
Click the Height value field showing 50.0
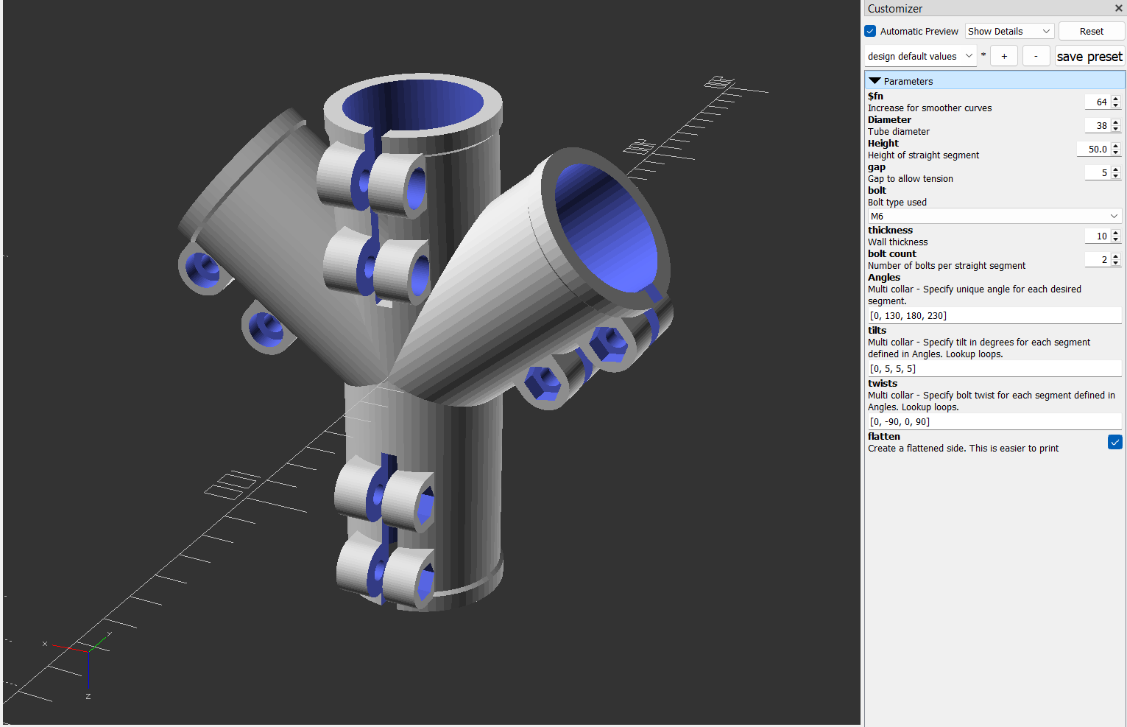(1094, 149)
